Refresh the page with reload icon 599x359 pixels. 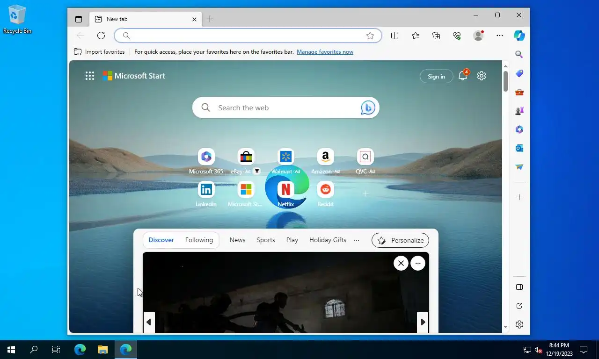[101, 36]
